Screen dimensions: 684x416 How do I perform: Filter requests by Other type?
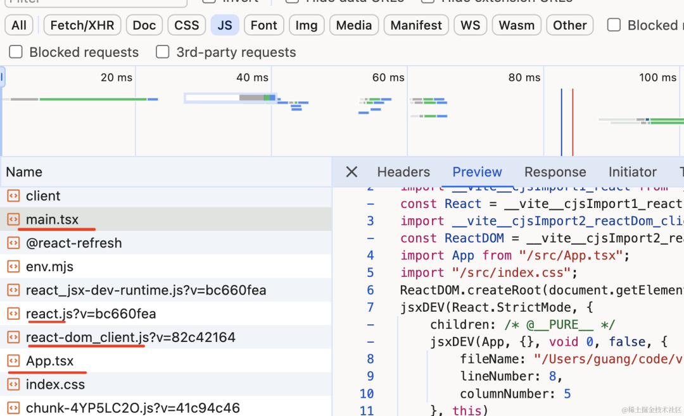570,25
